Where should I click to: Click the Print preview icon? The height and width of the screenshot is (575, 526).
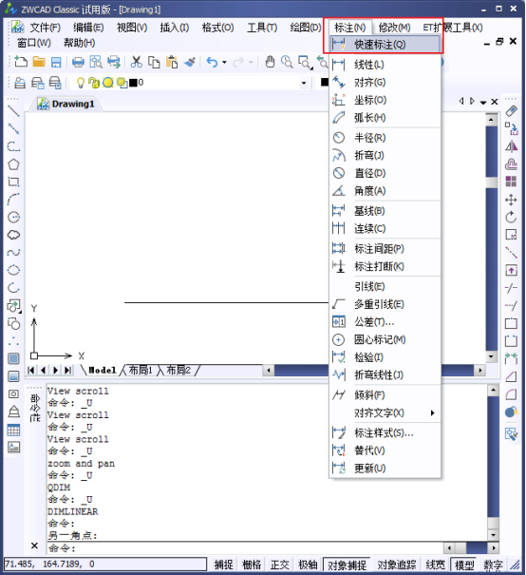(96, 62)
